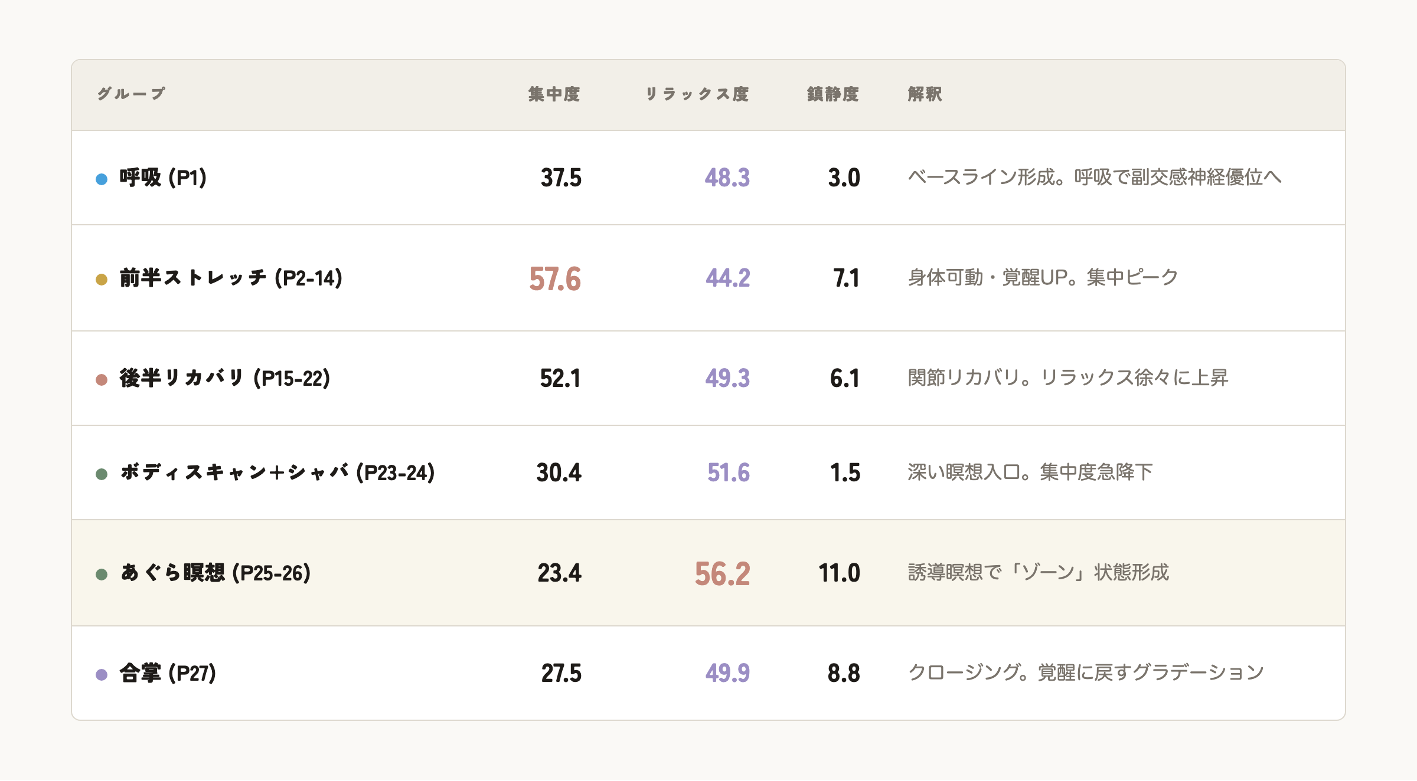Select the 前半ストレッチ (P2-14) row label
Image resolution: width=1417 pixels, height=781 pixels.
(x=231, y=278)
